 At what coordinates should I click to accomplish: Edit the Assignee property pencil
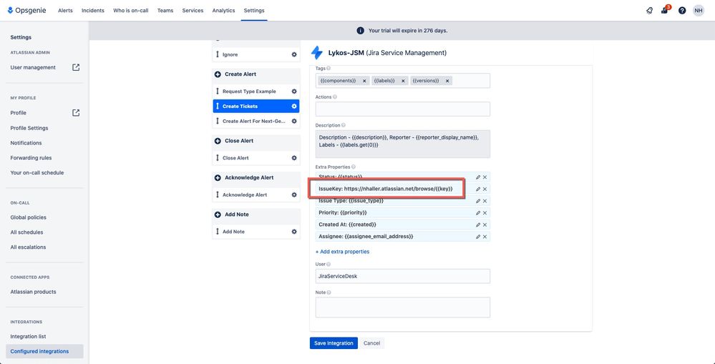pyautogui.click(x=478, y=237)
